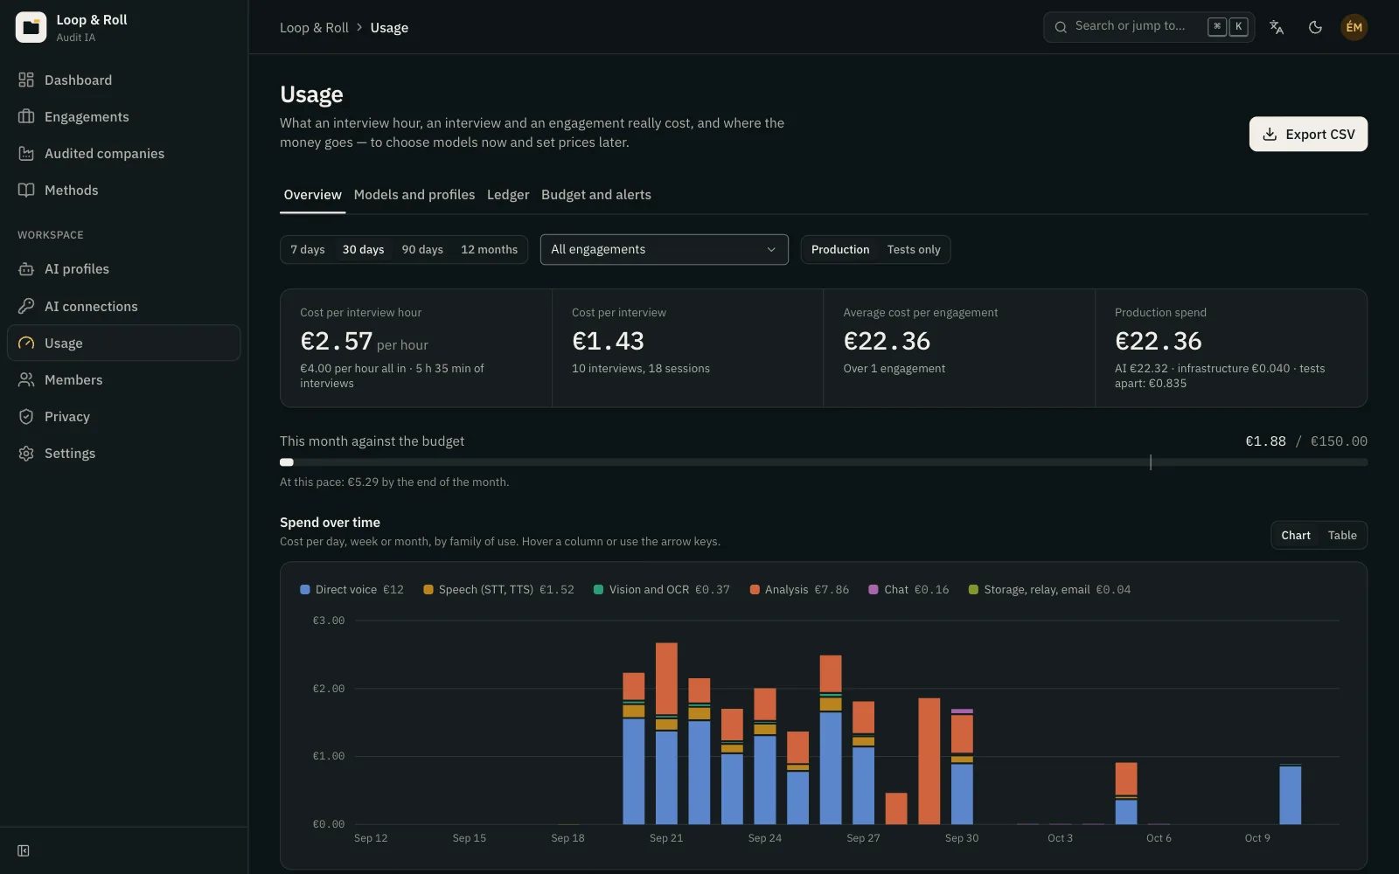
Task: Open workspace Settings
Action: point(123,454)
